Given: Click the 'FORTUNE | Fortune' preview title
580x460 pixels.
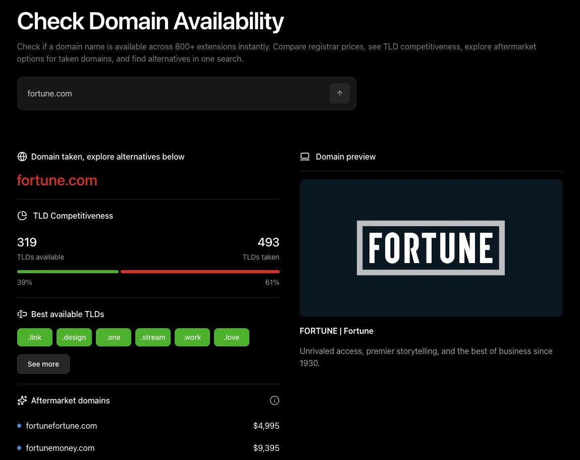Looking at the screenshot, I should click(x=337, y=331).
